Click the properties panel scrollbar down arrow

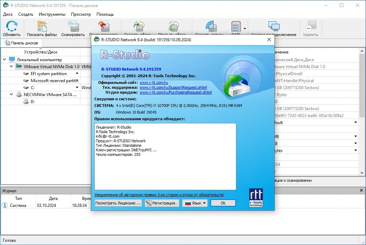coord(362,173)
